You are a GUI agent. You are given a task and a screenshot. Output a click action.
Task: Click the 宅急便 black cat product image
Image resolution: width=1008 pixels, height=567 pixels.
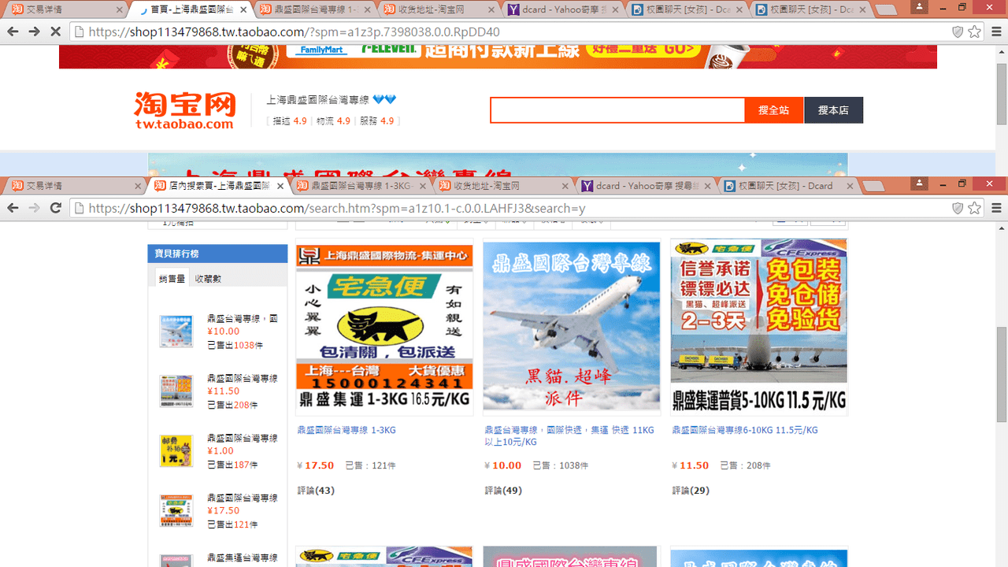pyautogui.click(x=384, y=327)
